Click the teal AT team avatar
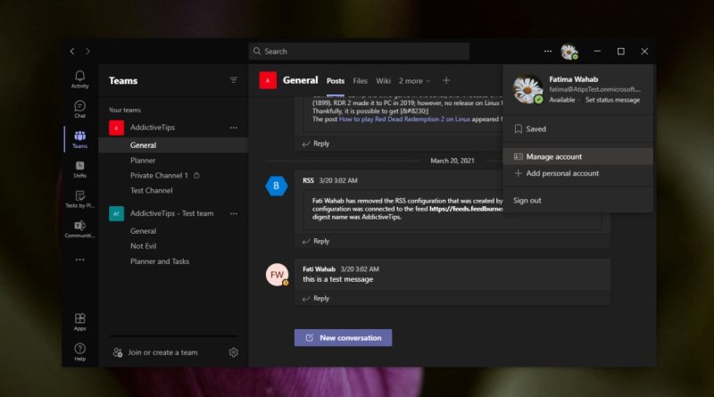The height and width of the screenshot is (397, 714). (x=117, y=213)
